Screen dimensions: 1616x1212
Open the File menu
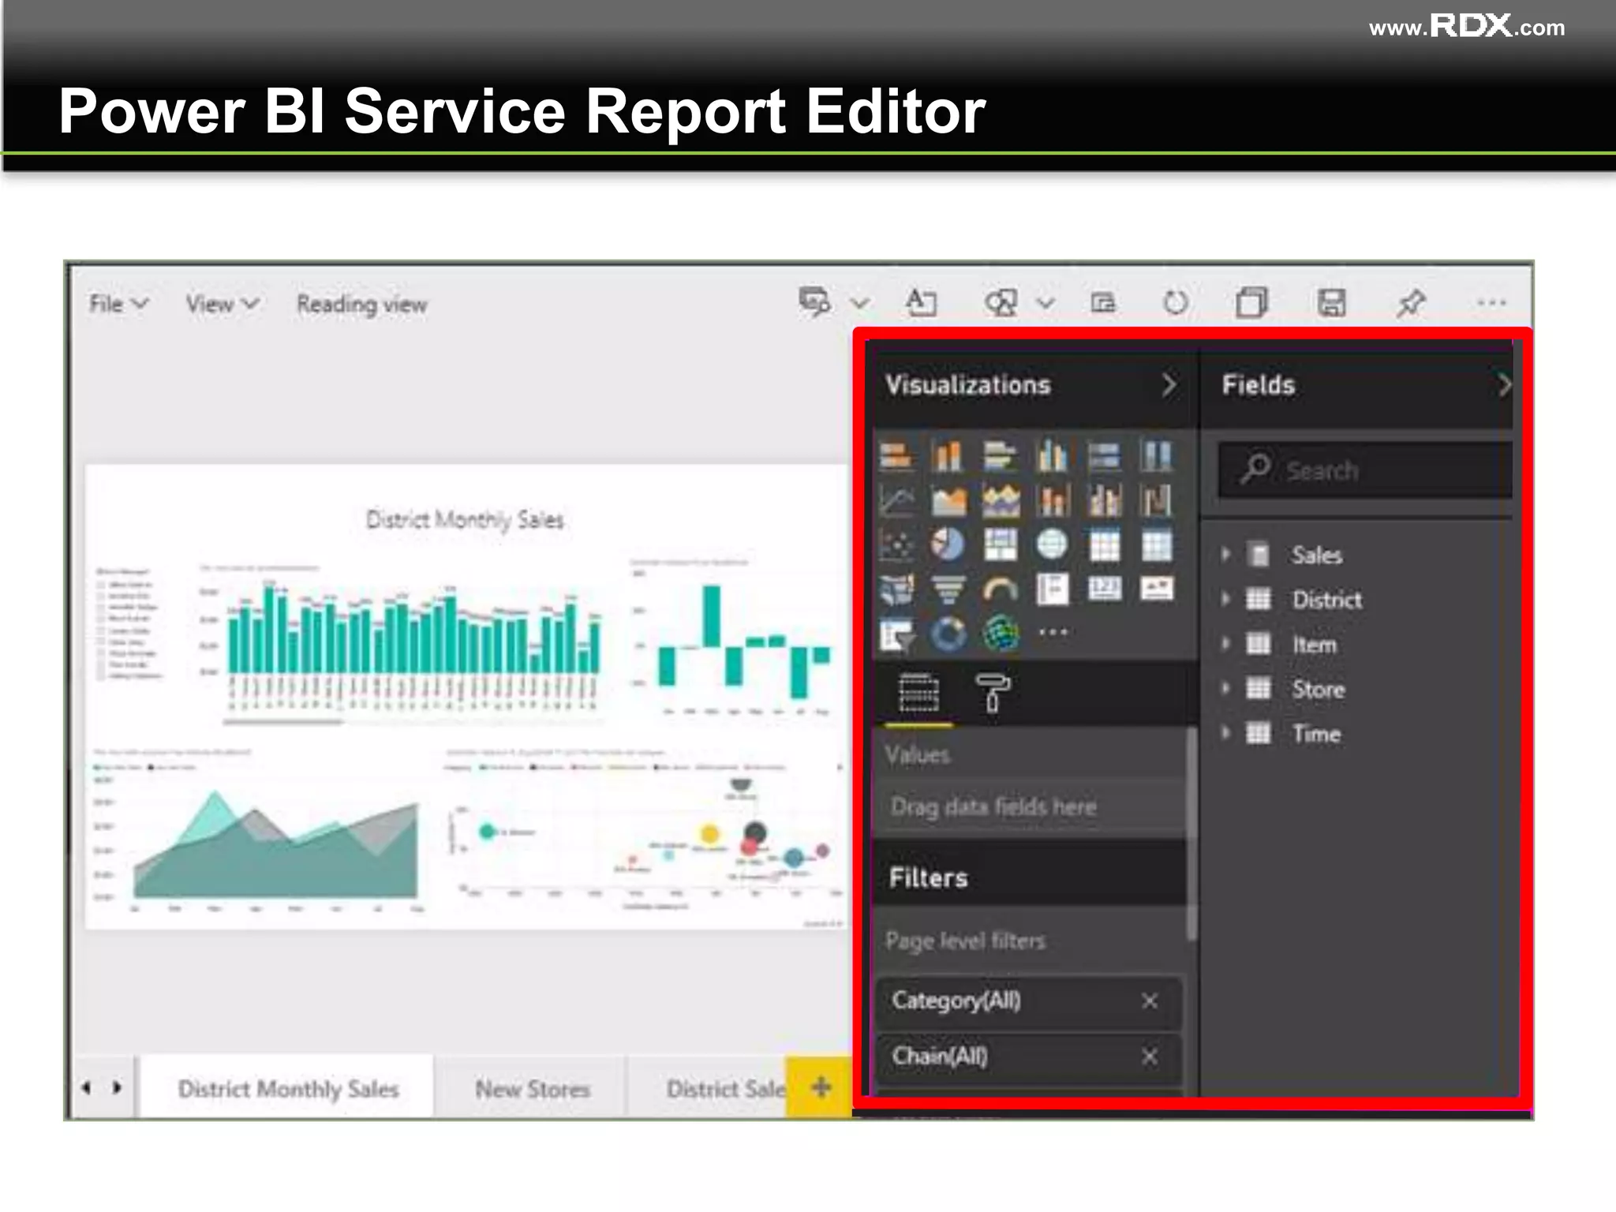point(118,304)
